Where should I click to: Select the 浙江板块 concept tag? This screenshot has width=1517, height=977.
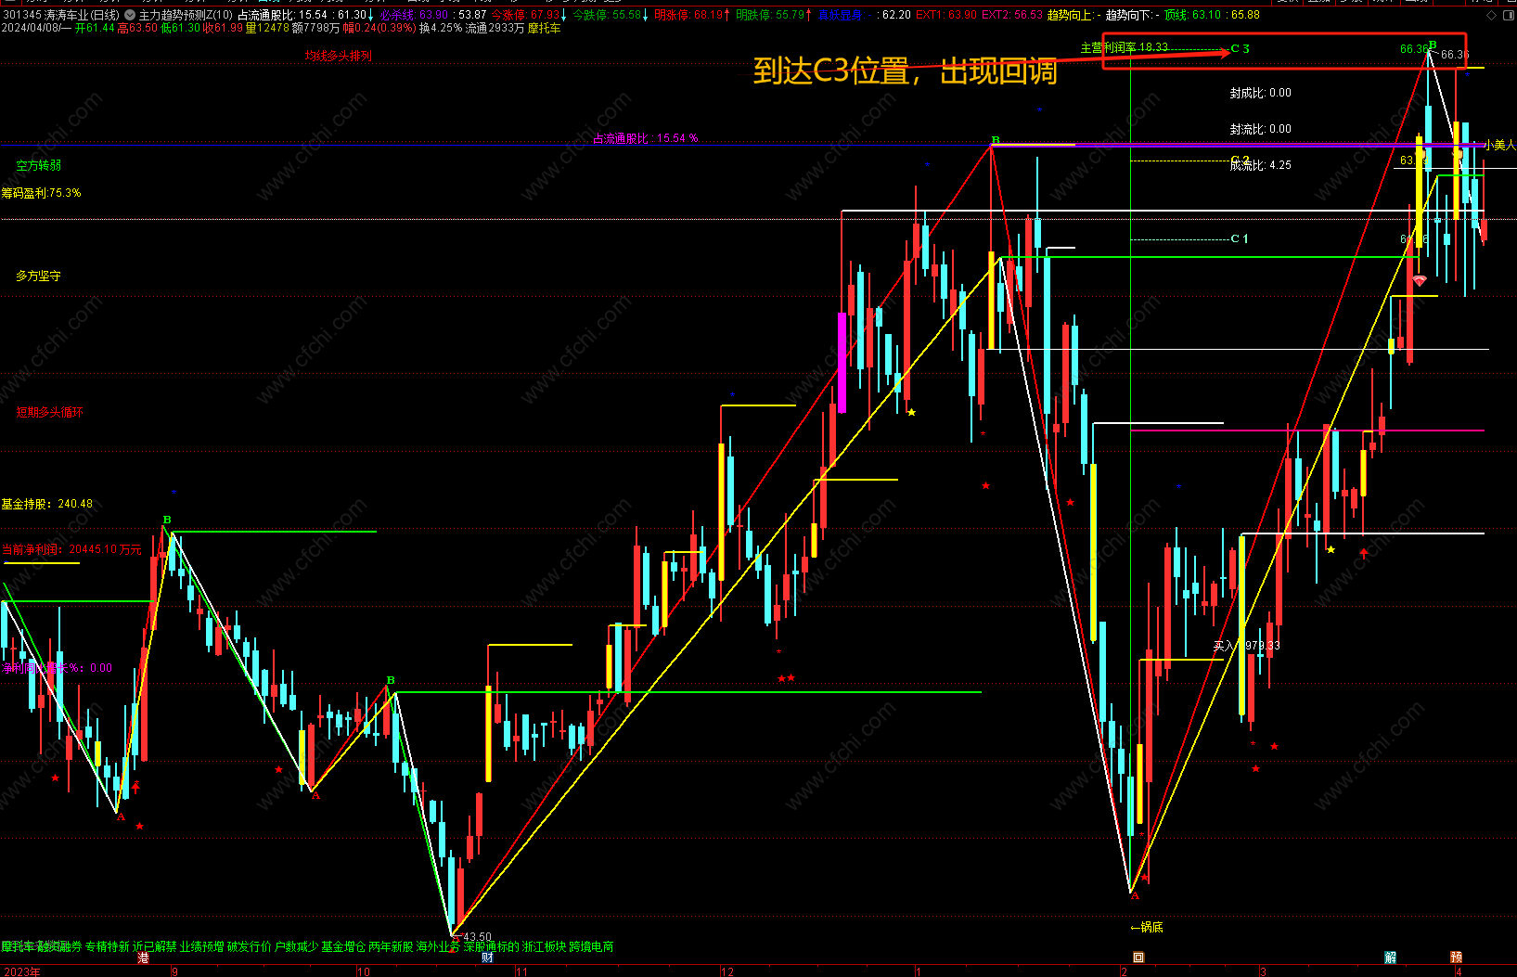click(544, 946)
